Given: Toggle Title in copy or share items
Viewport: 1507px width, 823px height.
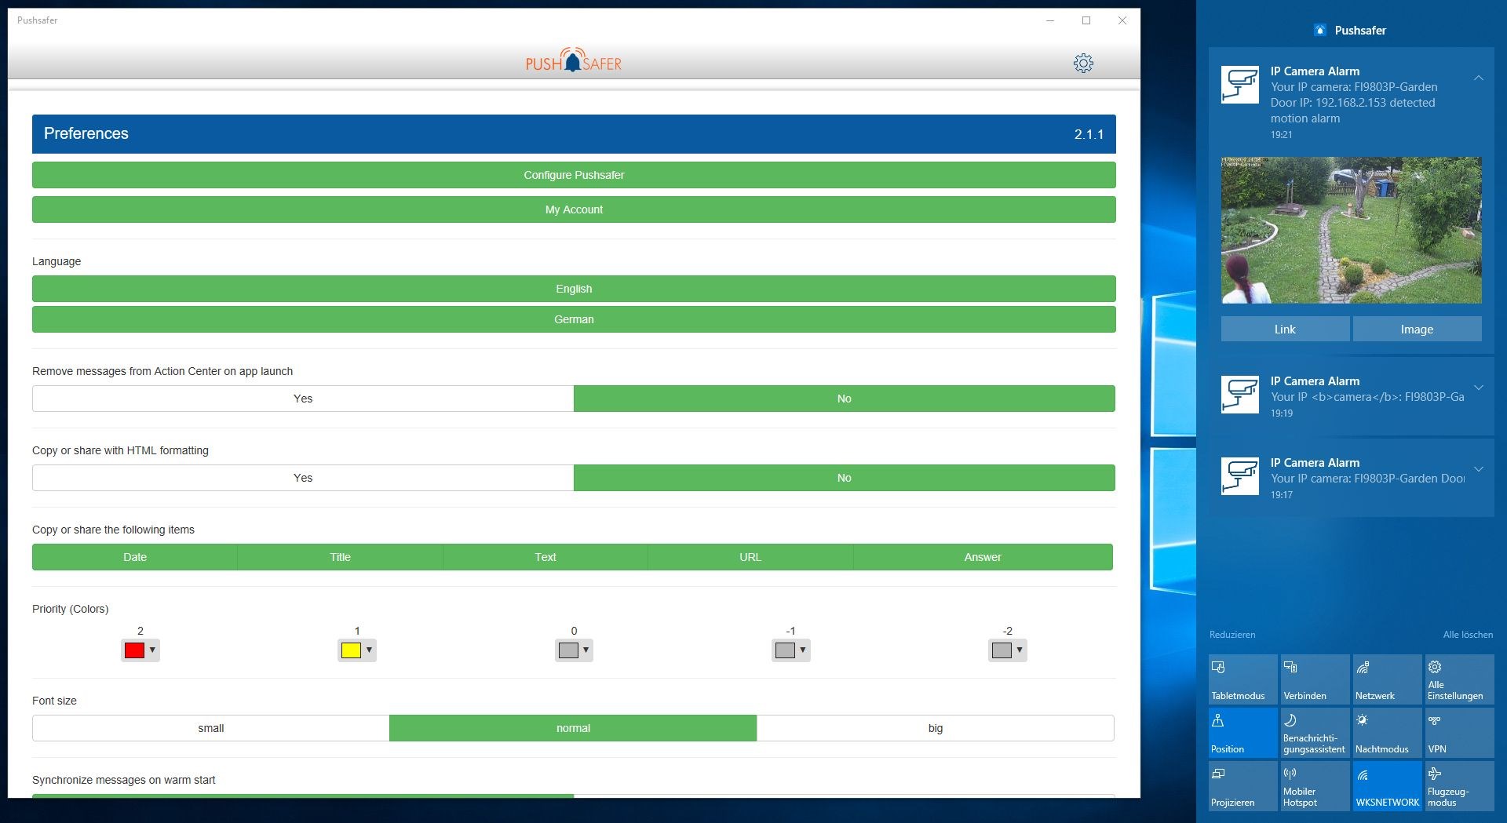Looking at the screenshot, I should (x=340, y=557).
